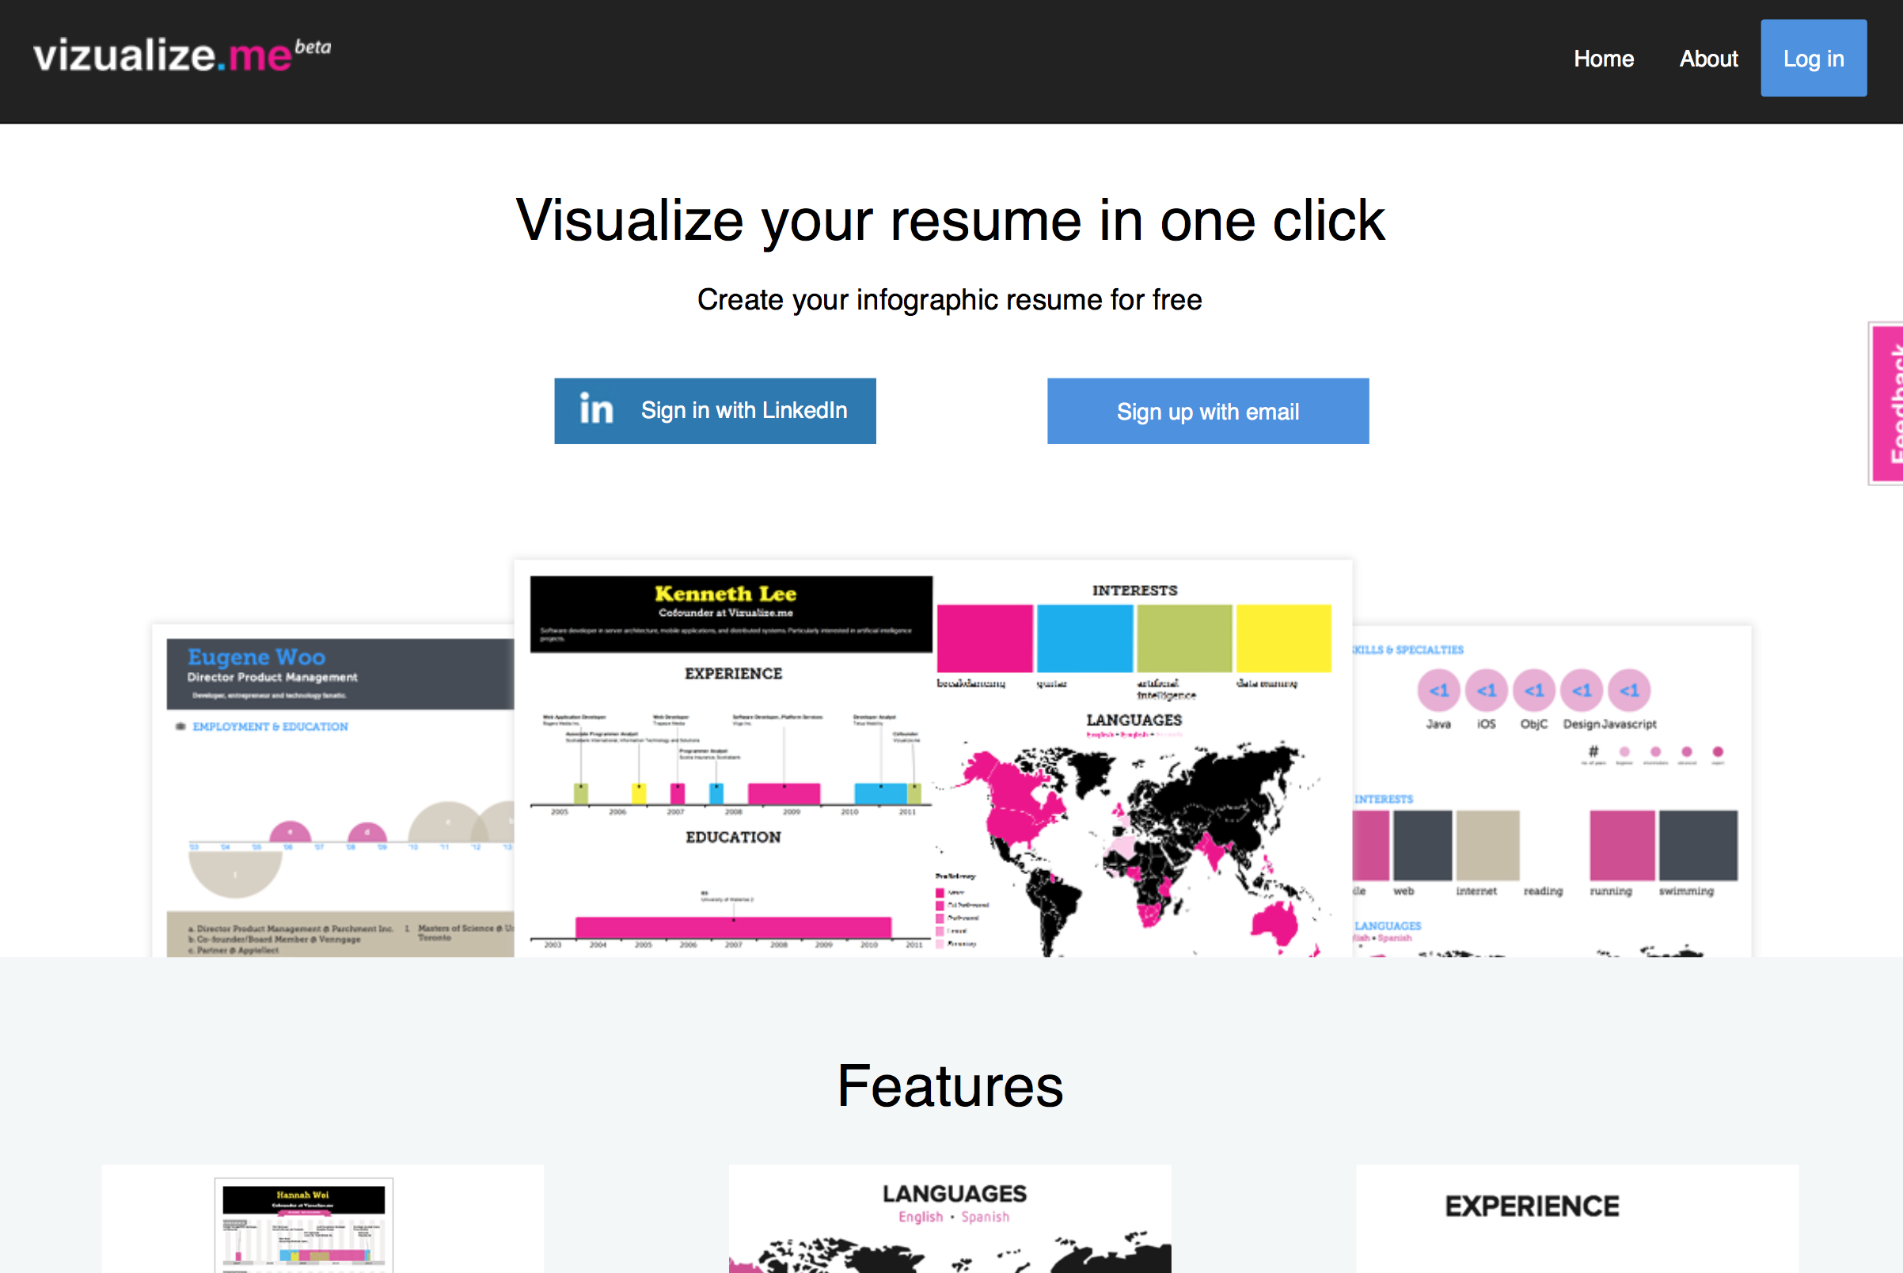Viewport: 1903px width, 1273px height.
Task: Click the ObjC skill circle
Action: pyautogui.click(x=1533, y=690)
